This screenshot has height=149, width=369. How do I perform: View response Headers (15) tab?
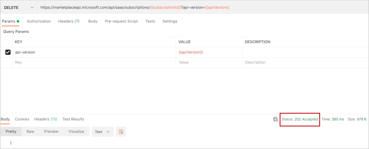(46, 119)
